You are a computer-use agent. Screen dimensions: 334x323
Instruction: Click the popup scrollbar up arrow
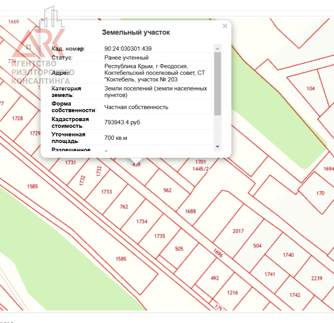pyautogui.click(x=218, y=48)
